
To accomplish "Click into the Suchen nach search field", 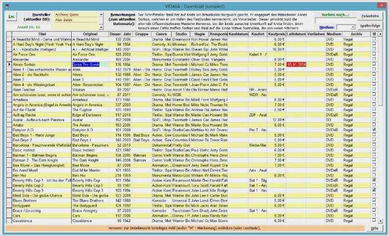I will click(335, 21).
